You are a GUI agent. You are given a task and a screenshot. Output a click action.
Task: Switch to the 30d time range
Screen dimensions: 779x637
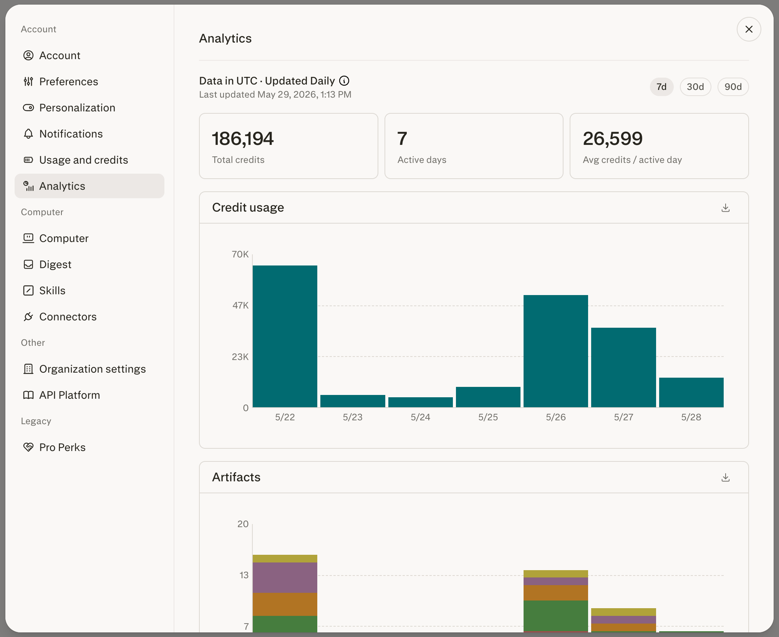[x=695, y=87]
